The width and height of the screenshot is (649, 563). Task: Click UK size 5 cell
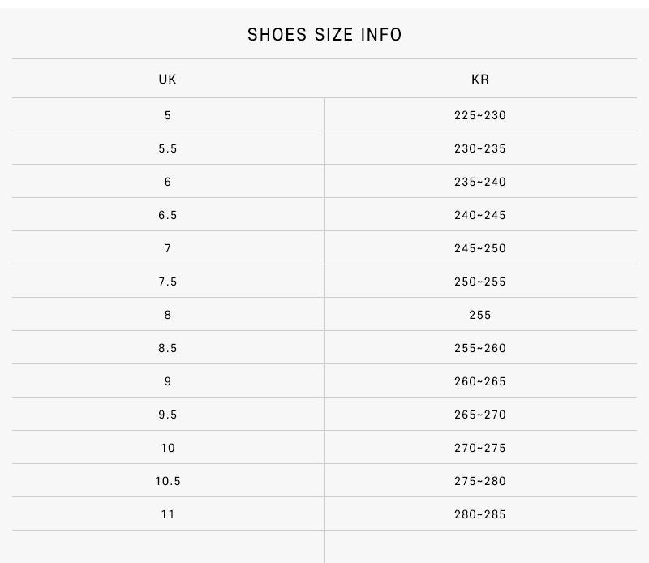[168, 115]
